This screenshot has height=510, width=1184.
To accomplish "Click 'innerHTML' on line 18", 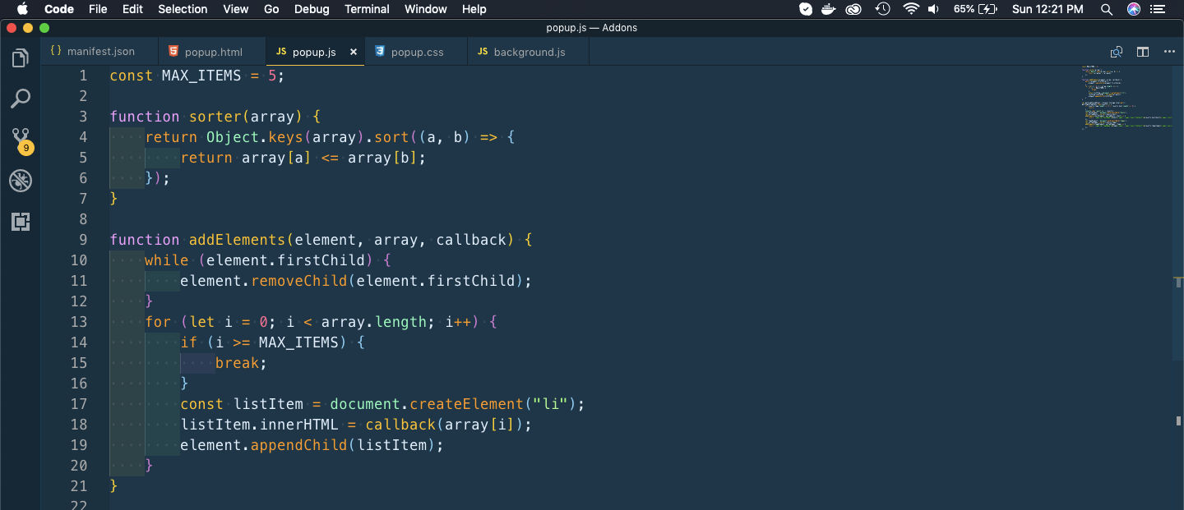I will pyautogui.click(x=299, y=425).
